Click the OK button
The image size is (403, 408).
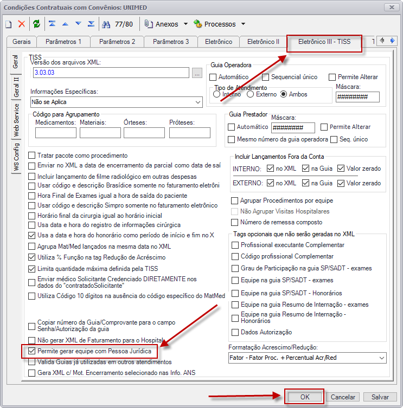[304, 397]
